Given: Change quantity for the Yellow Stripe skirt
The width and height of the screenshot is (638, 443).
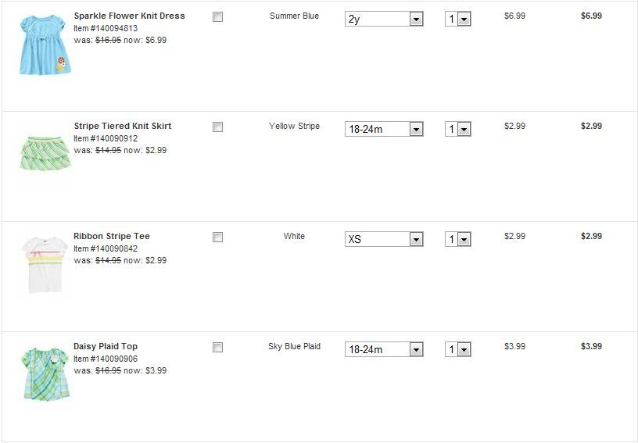Looking at the screenshot, I should pyautogui.click(x=458, y=129).
